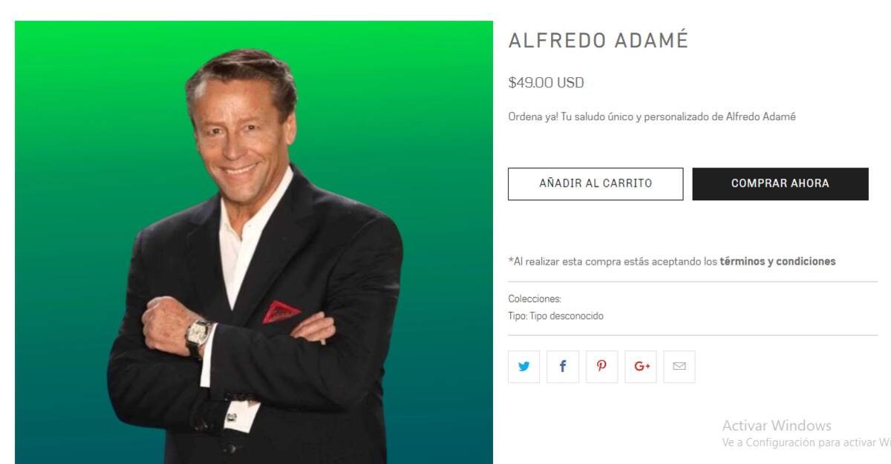The image size is (891, 464).
Task: Send product by email envelope icon
Action: click(679, 366)
